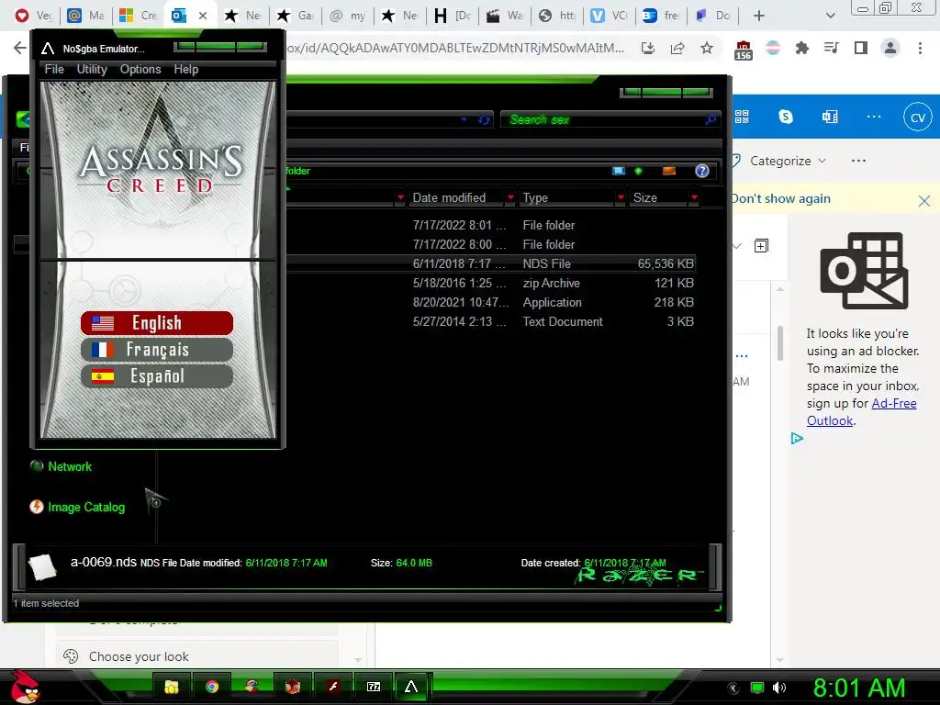Click the extension icon showing 156
The height and width of the screenshot is (705, 940).
[743, 50]
